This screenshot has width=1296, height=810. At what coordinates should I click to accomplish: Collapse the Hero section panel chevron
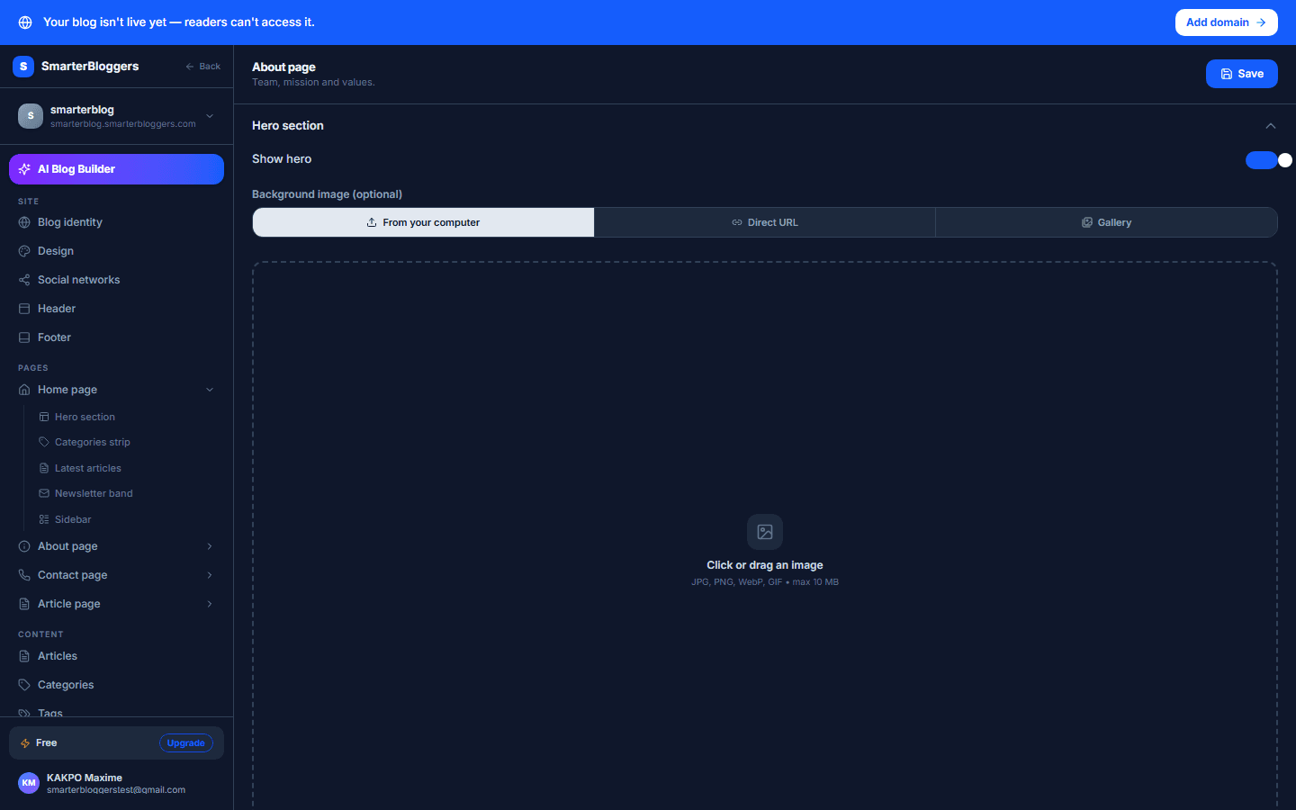tap(1271, 126)
